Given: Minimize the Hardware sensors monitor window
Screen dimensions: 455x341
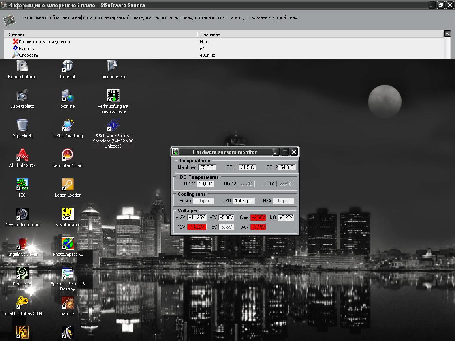Looking at the screenshot, I should coord(276,152).
